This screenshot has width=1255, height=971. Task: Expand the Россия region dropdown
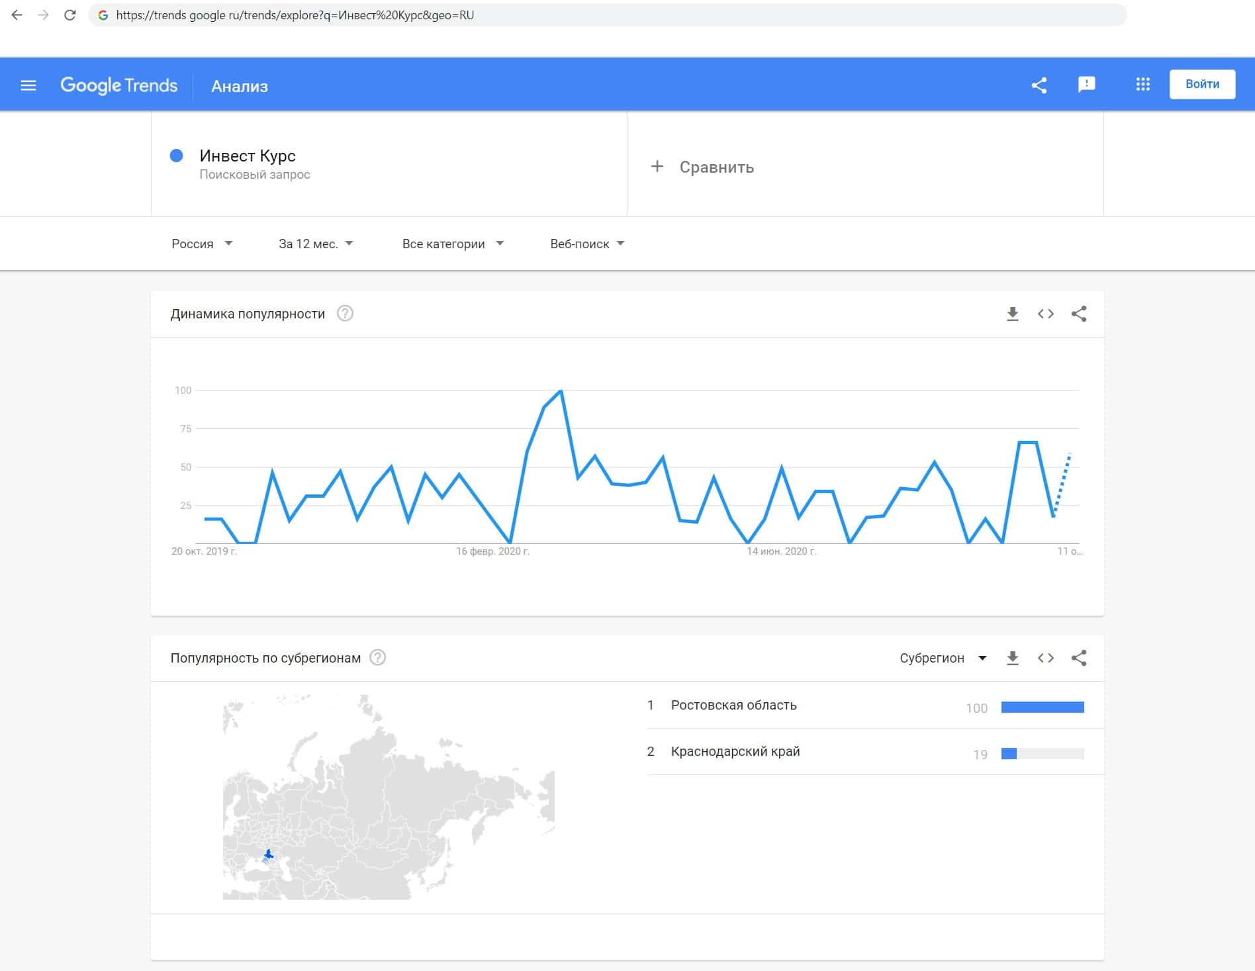(x=202, y=244)
